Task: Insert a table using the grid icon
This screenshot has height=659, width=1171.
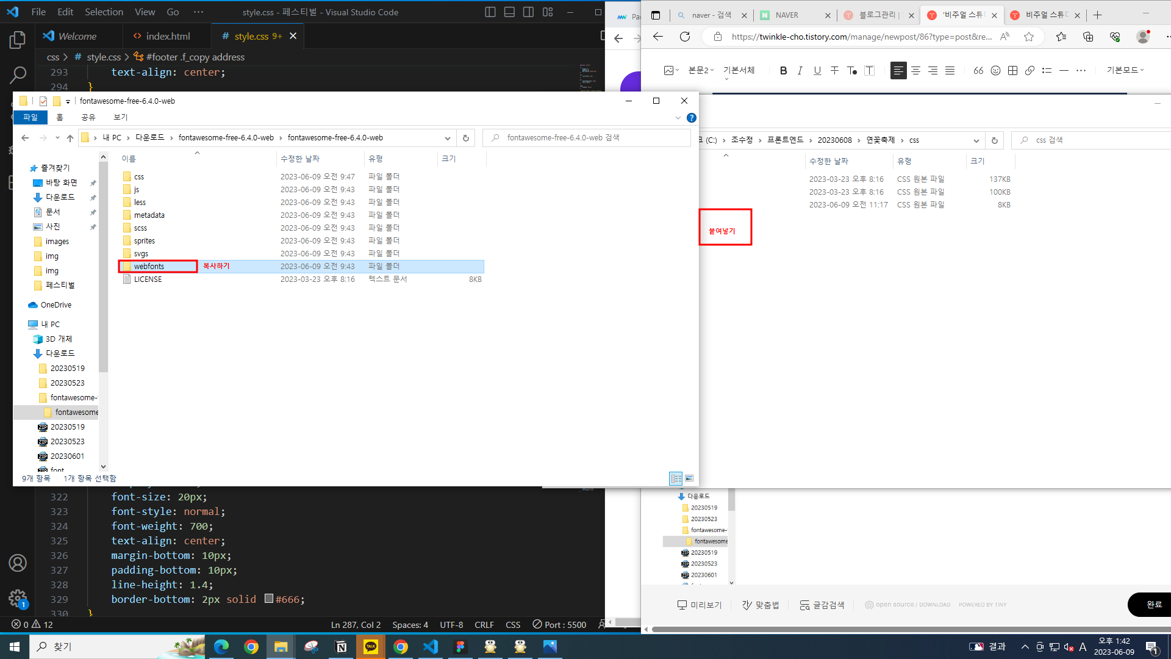Action: coord(1012,71)
